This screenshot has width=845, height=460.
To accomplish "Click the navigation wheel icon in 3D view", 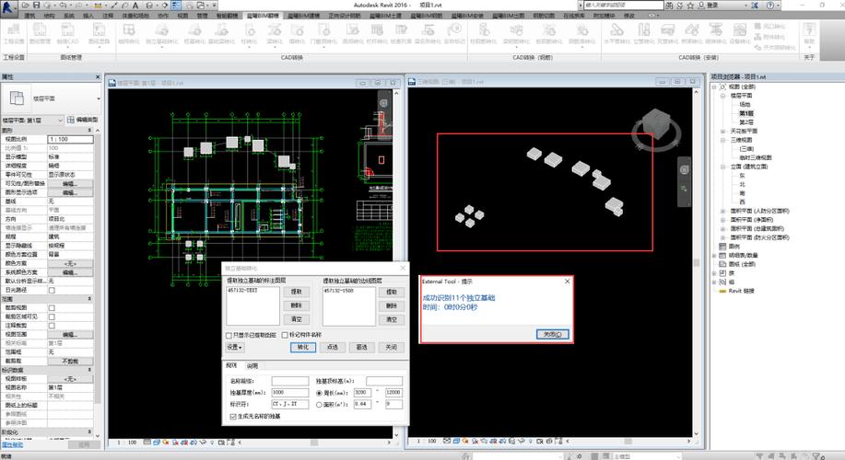I will coord(684,169).
